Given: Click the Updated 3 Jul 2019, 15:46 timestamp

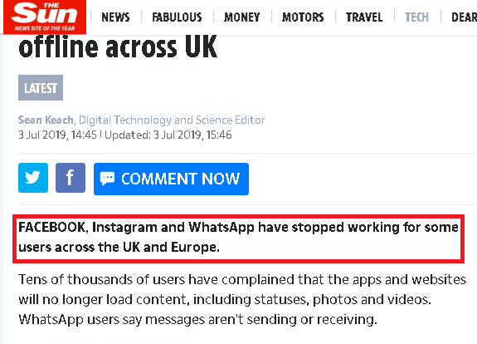Looking at the screenshot, I should (x=168, y=135).
